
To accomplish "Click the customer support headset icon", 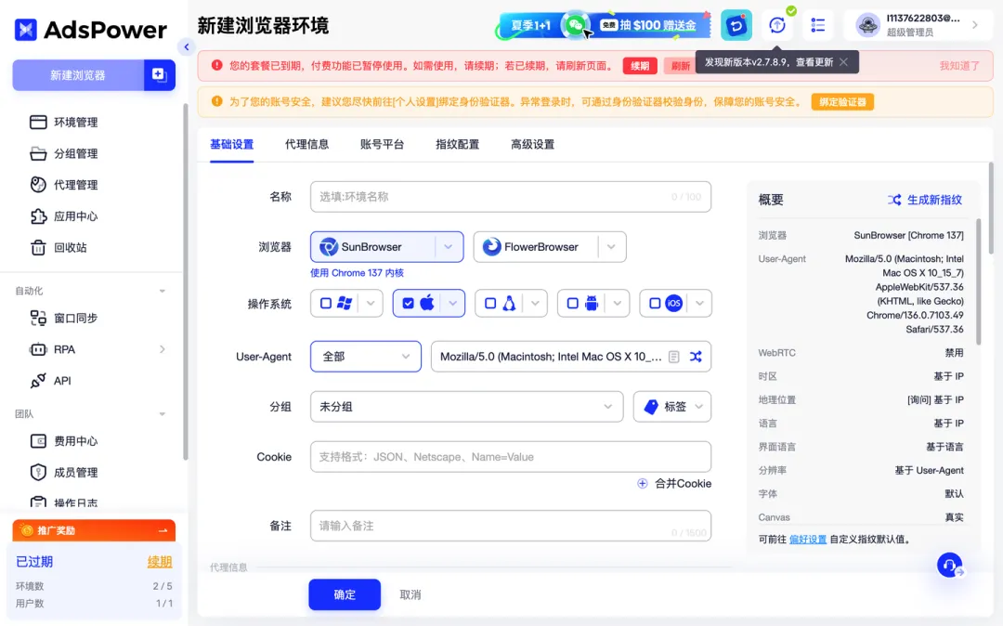I will click(x=949, y=565).
